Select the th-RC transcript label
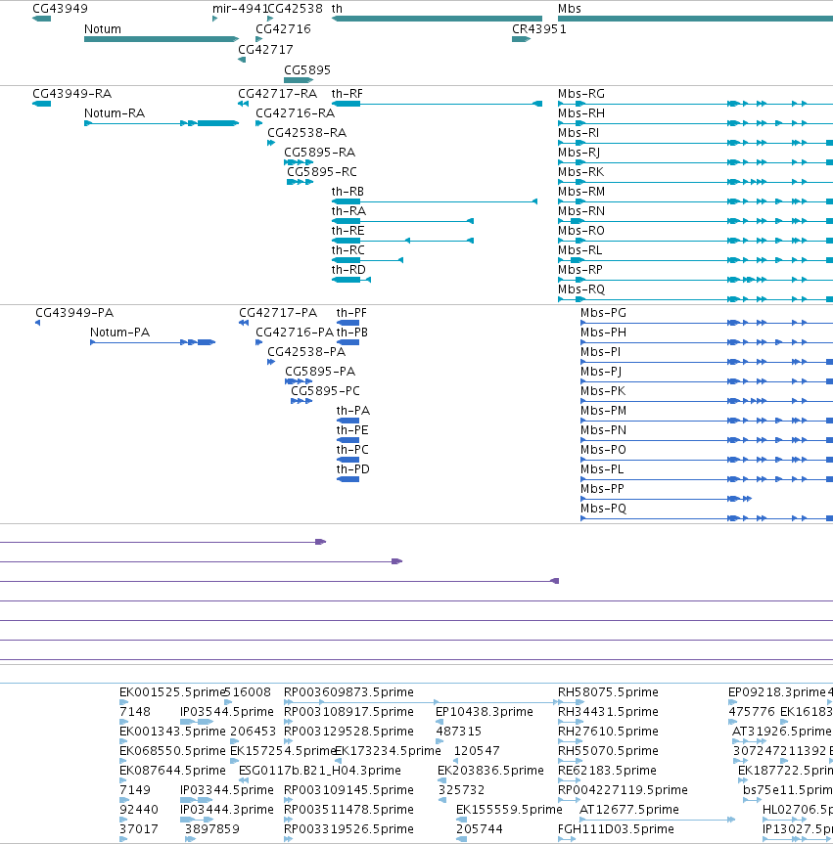The image size is (833, 844). (348, 250)
